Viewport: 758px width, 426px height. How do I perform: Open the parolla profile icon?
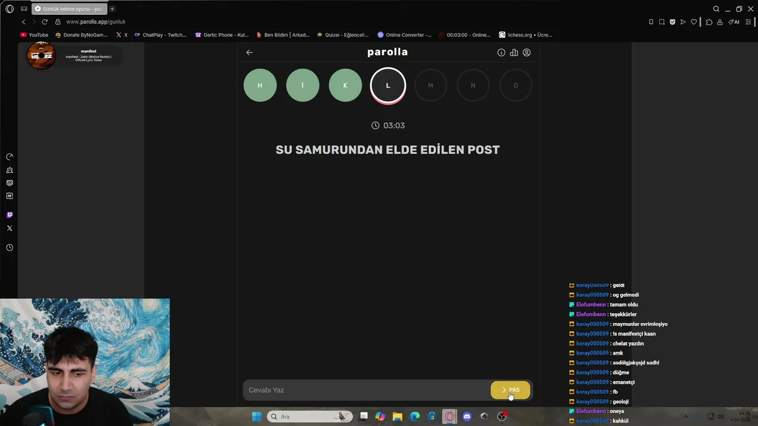(x=526, y=53)
